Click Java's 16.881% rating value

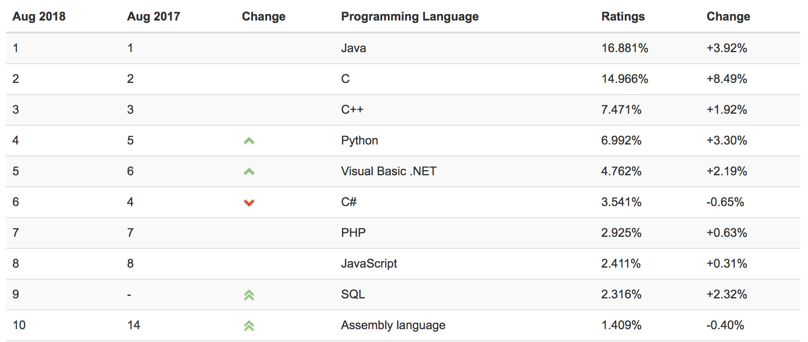(x=625, y=48)
